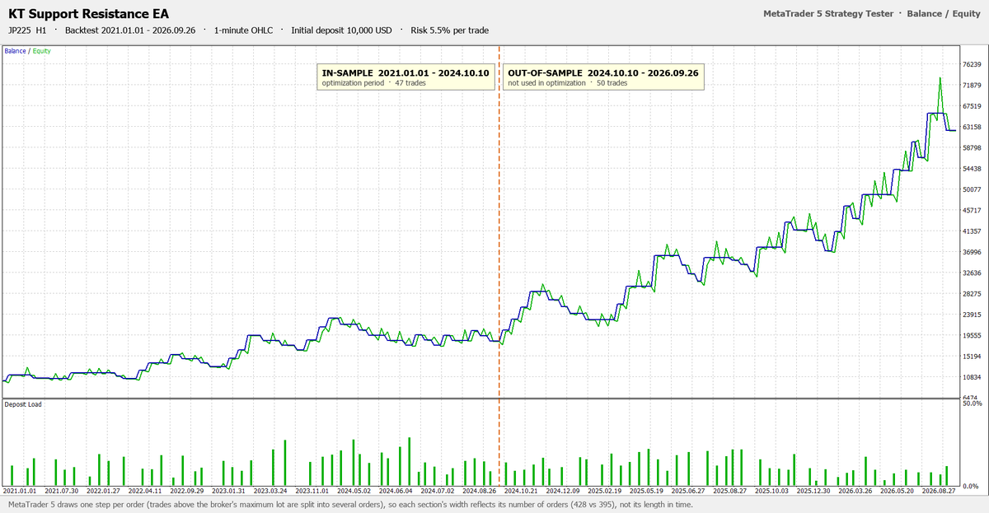Click the 2024.12.09 date label
The width and height of the screenshot is (989, 513).
pos(564,491)
